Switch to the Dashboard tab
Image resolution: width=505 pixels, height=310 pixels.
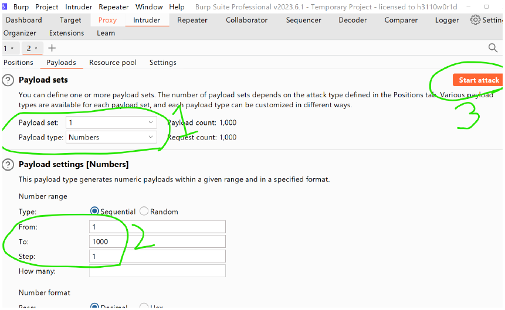24,20
